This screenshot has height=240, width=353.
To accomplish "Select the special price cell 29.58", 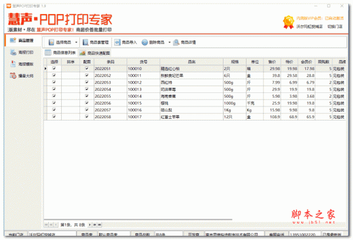I will tap(289, 75).
